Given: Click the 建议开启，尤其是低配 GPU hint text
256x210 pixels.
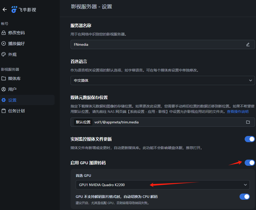Looking at the screenshot, I should pos(112,203).
